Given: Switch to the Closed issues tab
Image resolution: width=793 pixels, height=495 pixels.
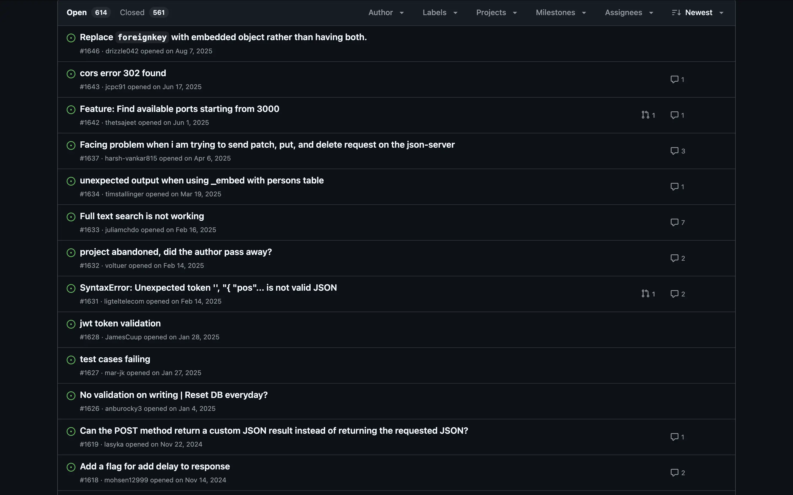Looking at the screenshot, I should [143, 13].
